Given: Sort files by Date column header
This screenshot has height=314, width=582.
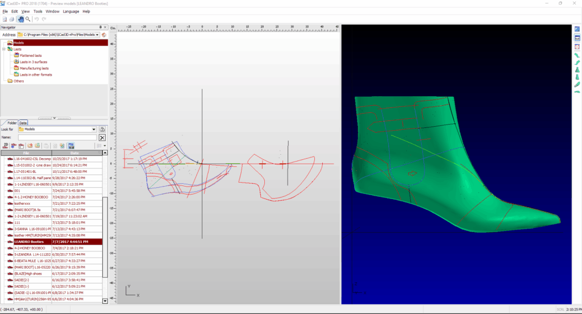Looking at the screenshot, I should [74, 153].
